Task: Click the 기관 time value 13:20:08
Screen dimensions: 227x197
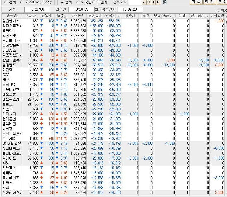Action: pos(37,9)
